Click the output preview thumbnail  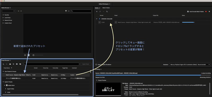(108, 89)
